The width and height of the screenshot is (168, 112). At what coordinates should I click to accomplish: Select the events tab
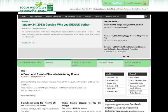(x=58, y=63)
